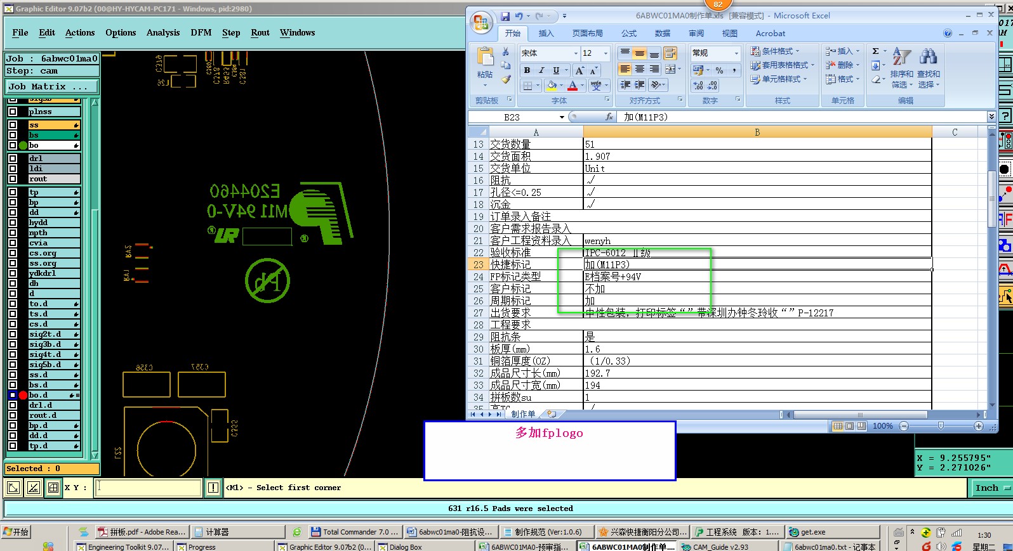Click the Page Break Preview view icon

click(861, 426)
